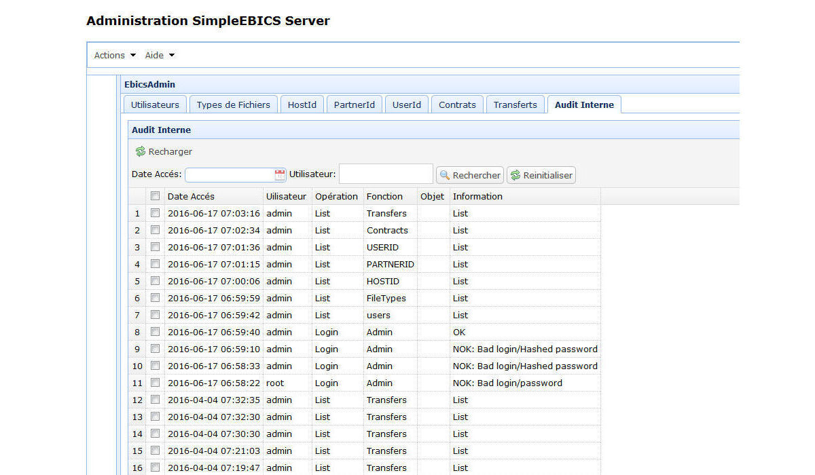Expand the Actions dropdown menu

point(115,56)
